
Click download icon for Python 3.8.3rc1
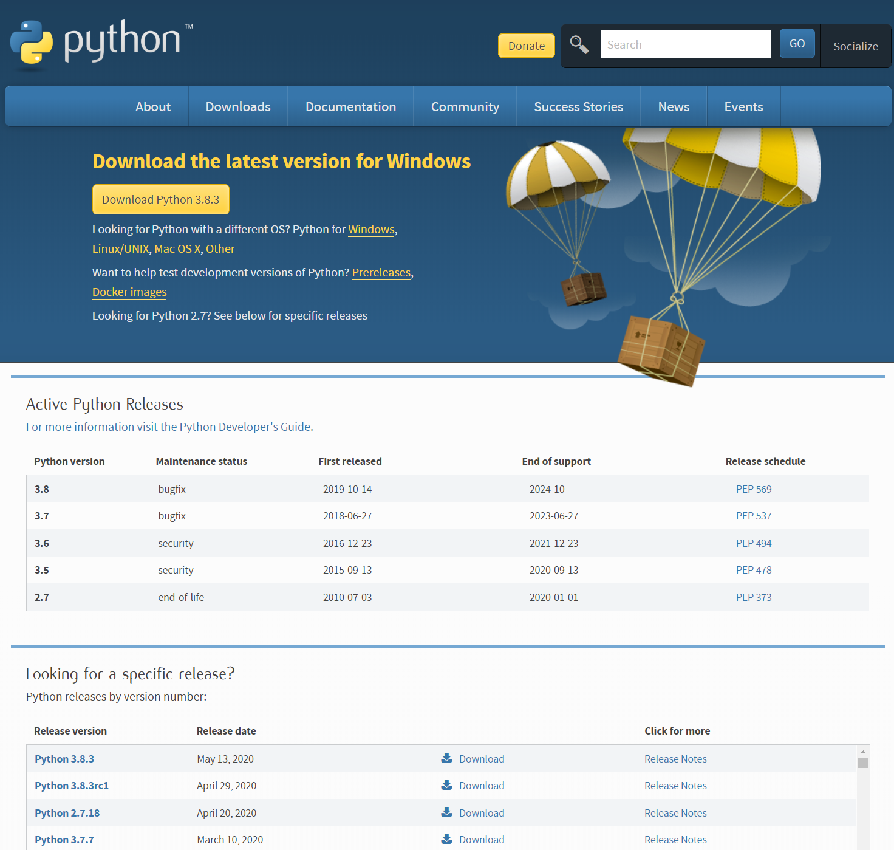pos(446,785)
